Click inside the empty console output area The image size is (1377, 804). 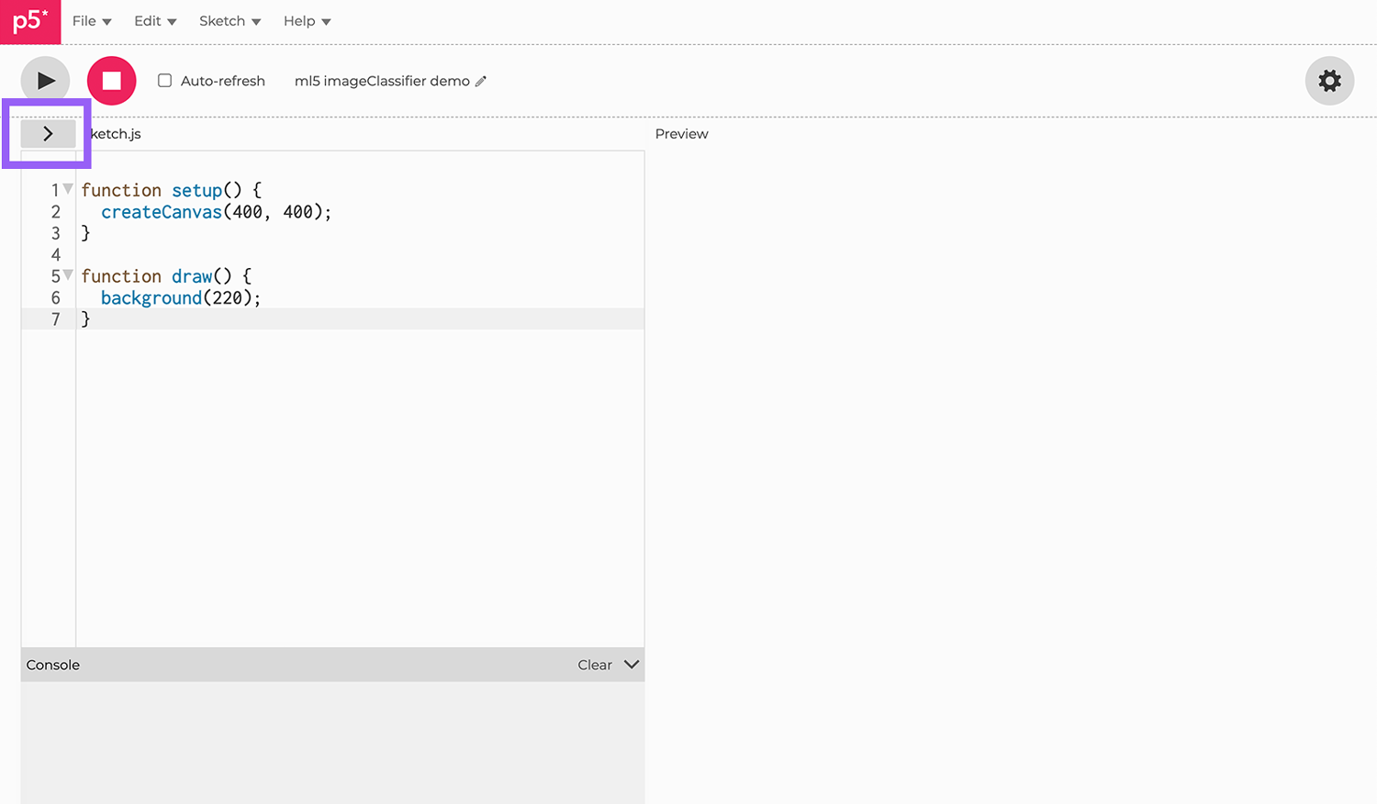(x=332, y=742)
